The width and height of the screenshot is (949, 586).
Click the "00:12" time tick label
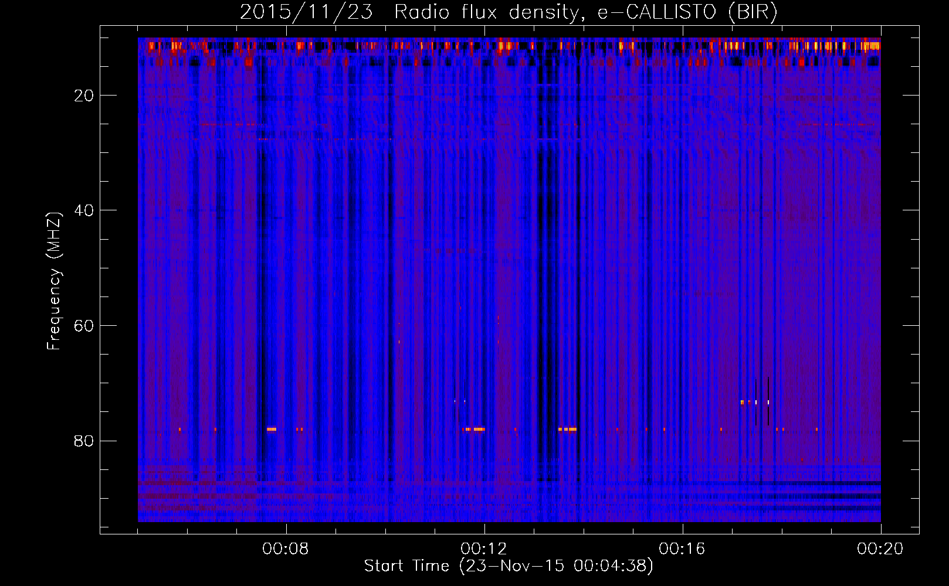484,549
